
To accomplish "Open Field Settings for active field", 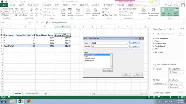I will pyautogui.click(x=21, y=15).
